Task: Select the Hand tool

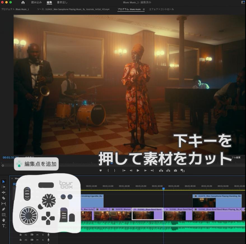Action: (x=4, y=220)
